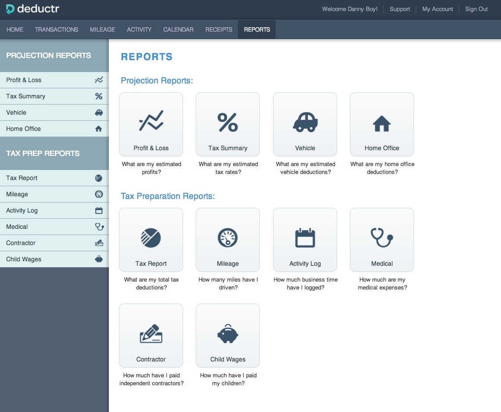Select the REPORTS tab
Viewport: 501px width, 412px height.
coord(257,29)
